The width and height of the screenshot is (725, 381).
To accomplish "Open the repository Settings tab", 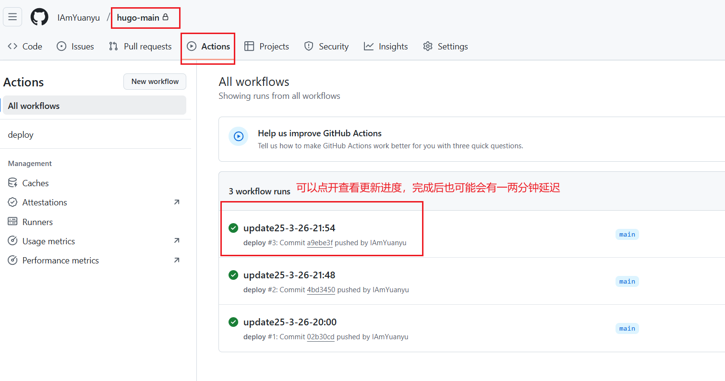I will pyautogui.click(x=445, y=47).
